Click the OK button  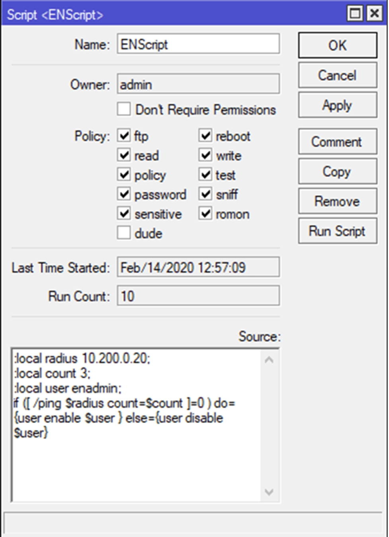pos(337,45)
